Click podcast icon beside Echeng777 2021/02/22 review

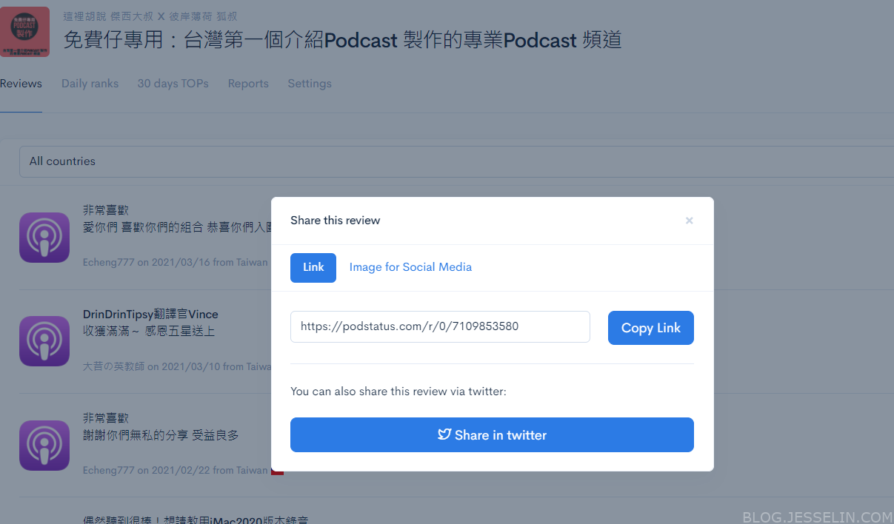tap(44, 446)
